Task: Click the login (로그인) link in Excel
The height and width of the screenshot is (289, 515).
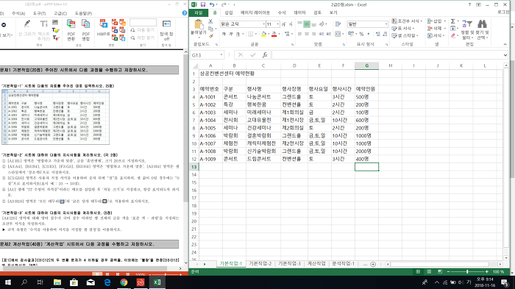Action: 503,12
